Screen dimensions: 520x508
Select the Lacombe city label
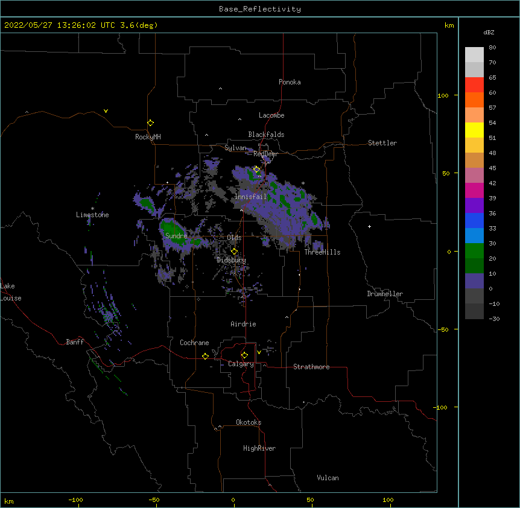(x=271, y=115)
